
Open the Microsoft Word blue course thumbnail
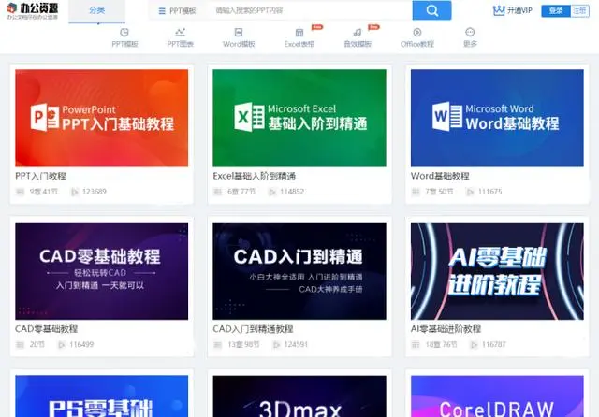(x=497, y=118)
